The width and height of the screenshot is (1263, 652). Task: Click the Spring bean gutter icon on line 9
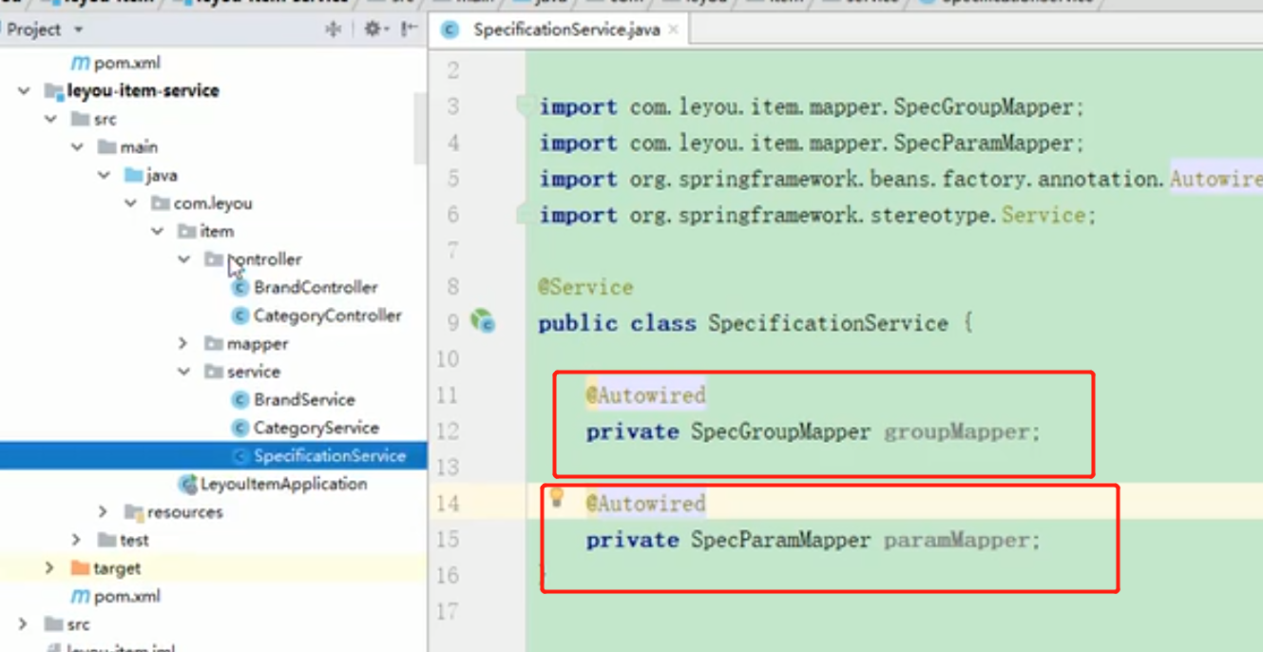(x=484, y=322)
